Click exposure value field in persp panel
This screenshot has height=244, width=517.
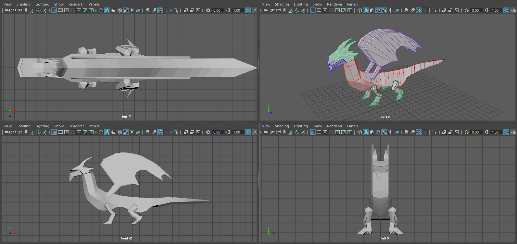475,10
